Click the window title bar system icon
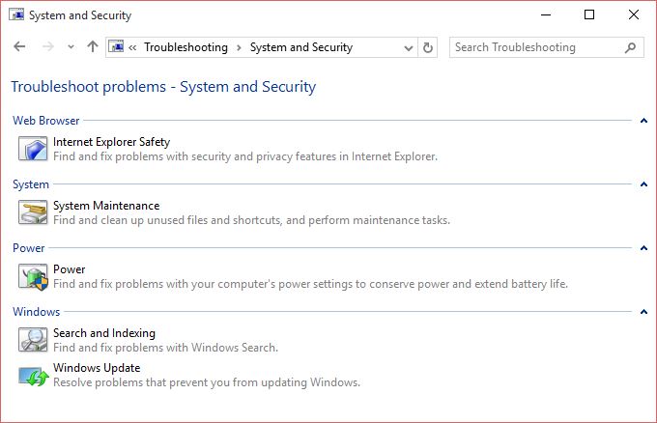657x423 pixels. click(x=16, y=14)
